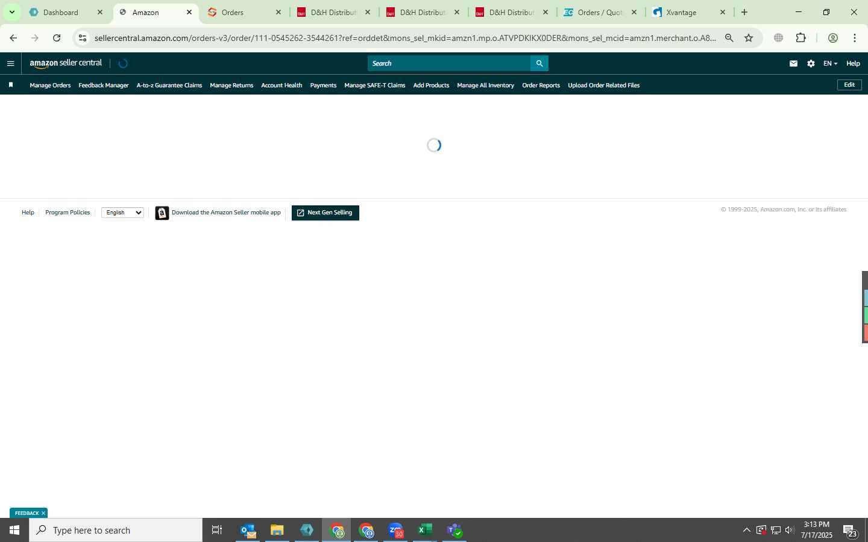Click the Help link in the header

tap(853, 63)
